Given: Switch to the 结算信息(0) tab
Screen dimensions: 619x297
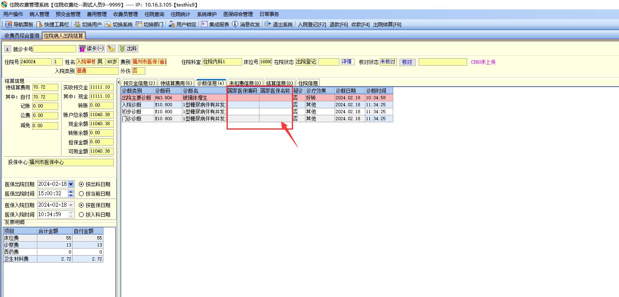Looking at the screenshot, I should [x=280, y=83].
